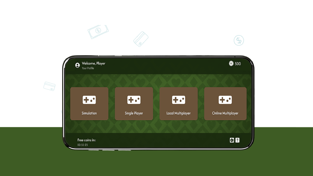Click the Free coins in label
Screen dimensions: 313x176
tap(87, 140)
